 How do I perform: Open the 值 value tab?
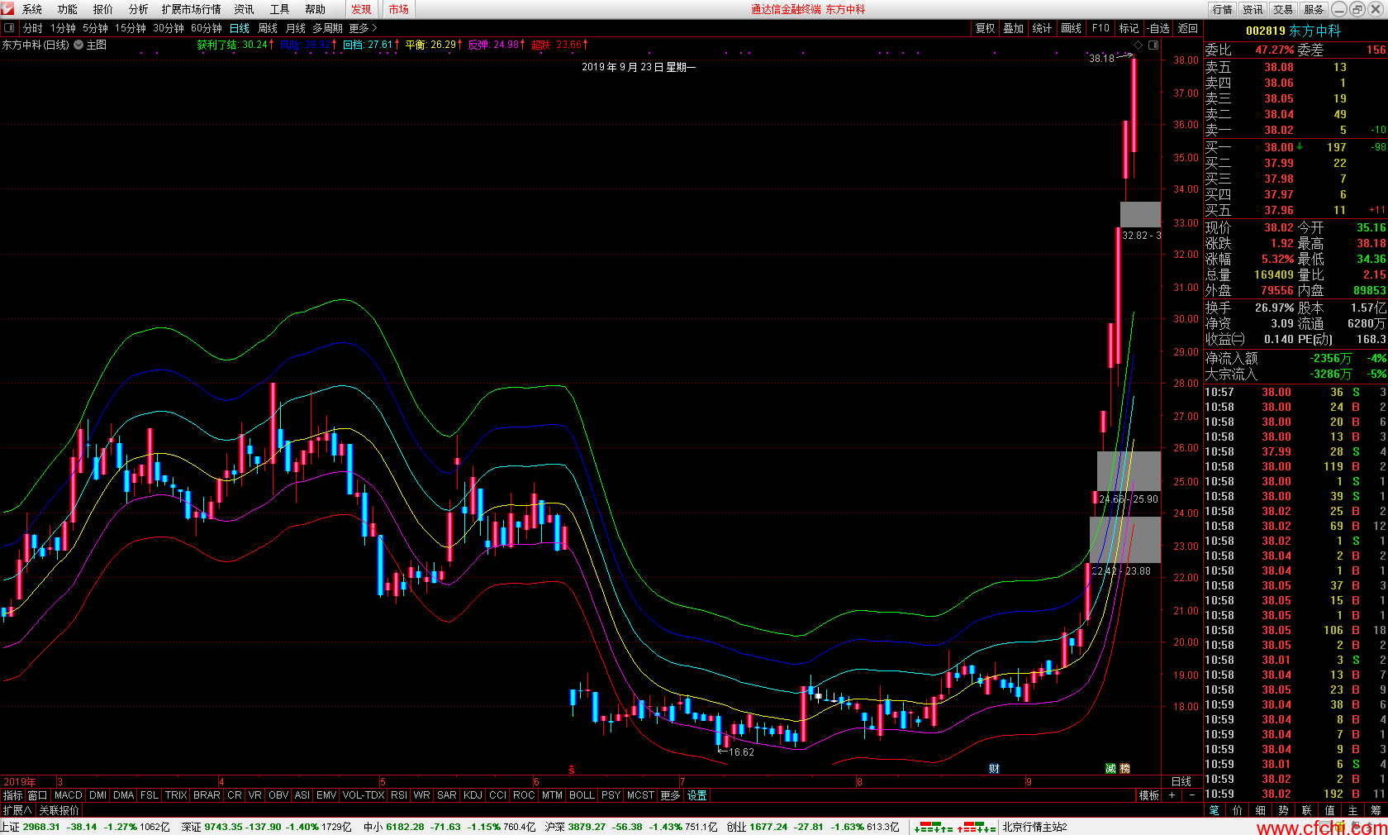point(1329,810)
